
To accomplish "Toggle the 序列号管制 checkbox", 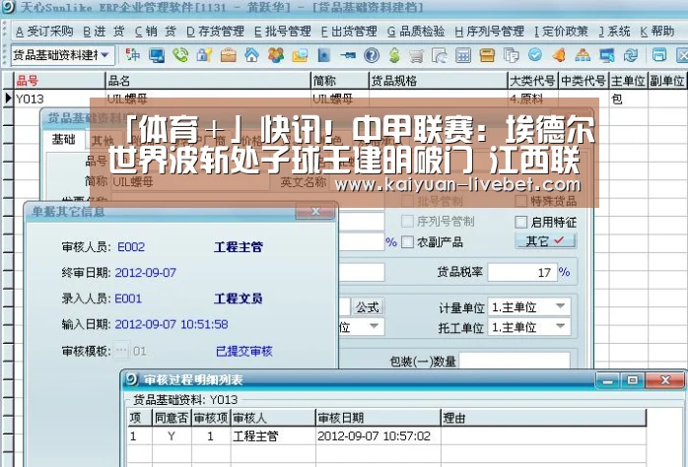I will [x=407, y=221].
